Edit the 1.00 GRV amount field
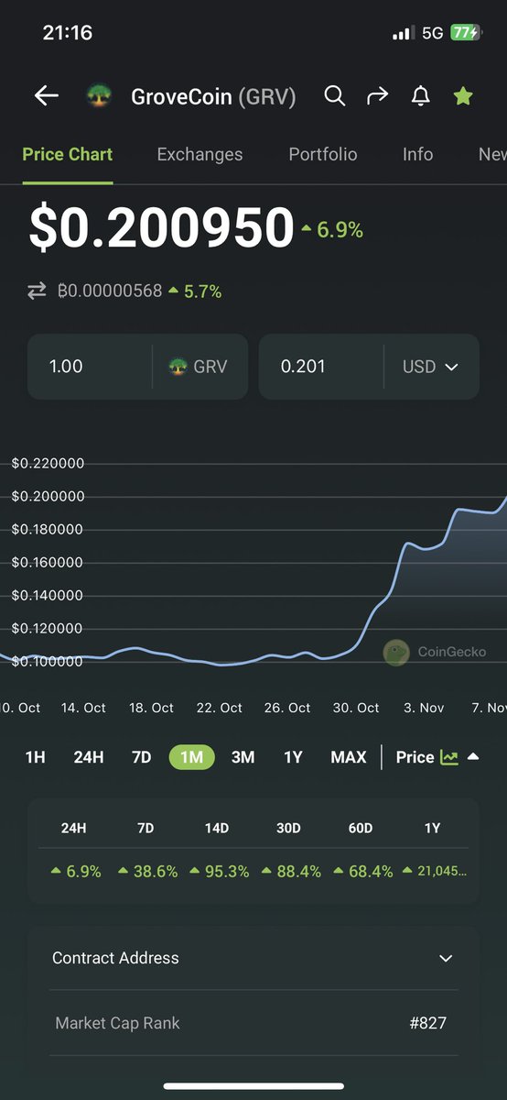 pyautogui.click(x=90, y=367)
